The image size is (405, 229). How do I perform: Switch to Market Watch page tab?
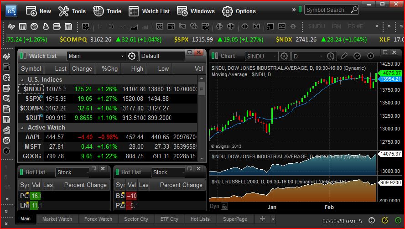tap(57, 219)
